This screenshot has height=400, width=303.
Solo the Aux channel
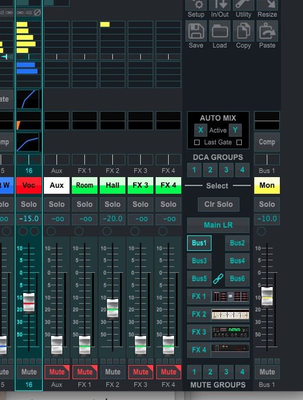pos(57,204)
